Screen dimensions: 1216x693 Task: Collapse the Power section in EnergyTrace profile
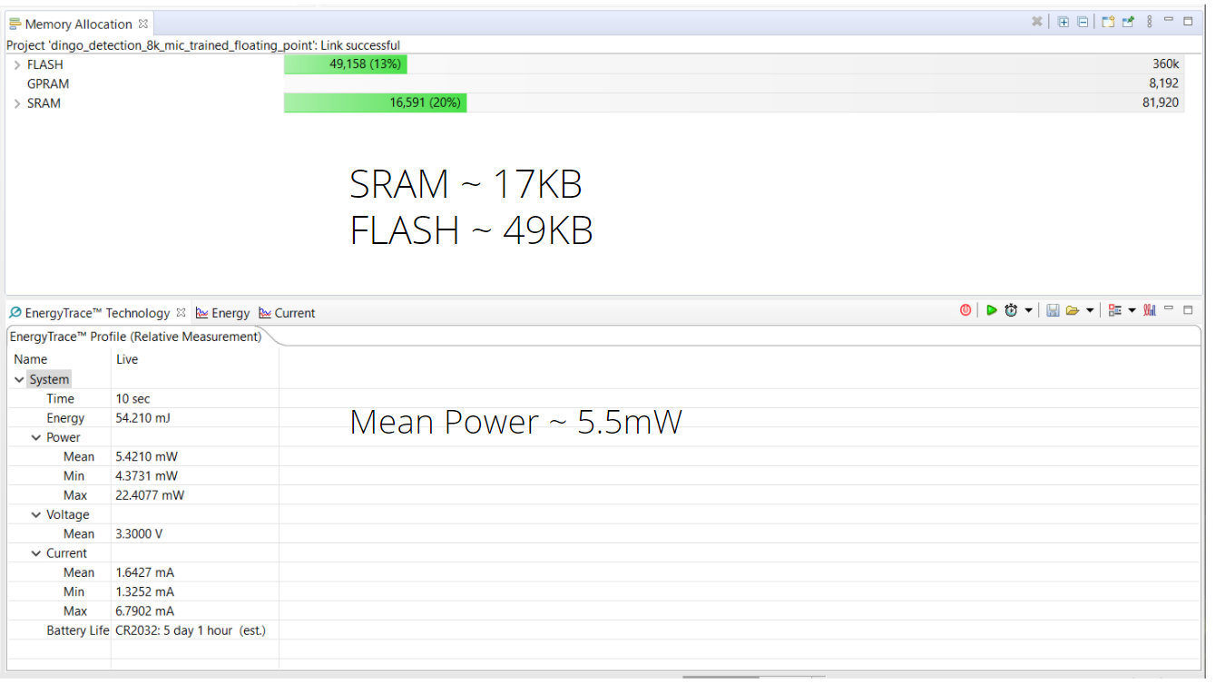click(36, 437)
